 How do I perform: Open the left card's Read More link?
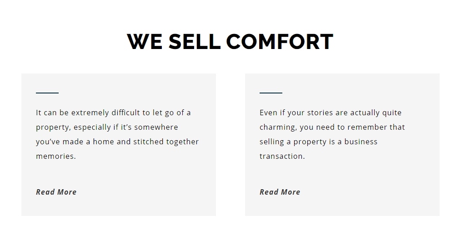pos(56,192)
